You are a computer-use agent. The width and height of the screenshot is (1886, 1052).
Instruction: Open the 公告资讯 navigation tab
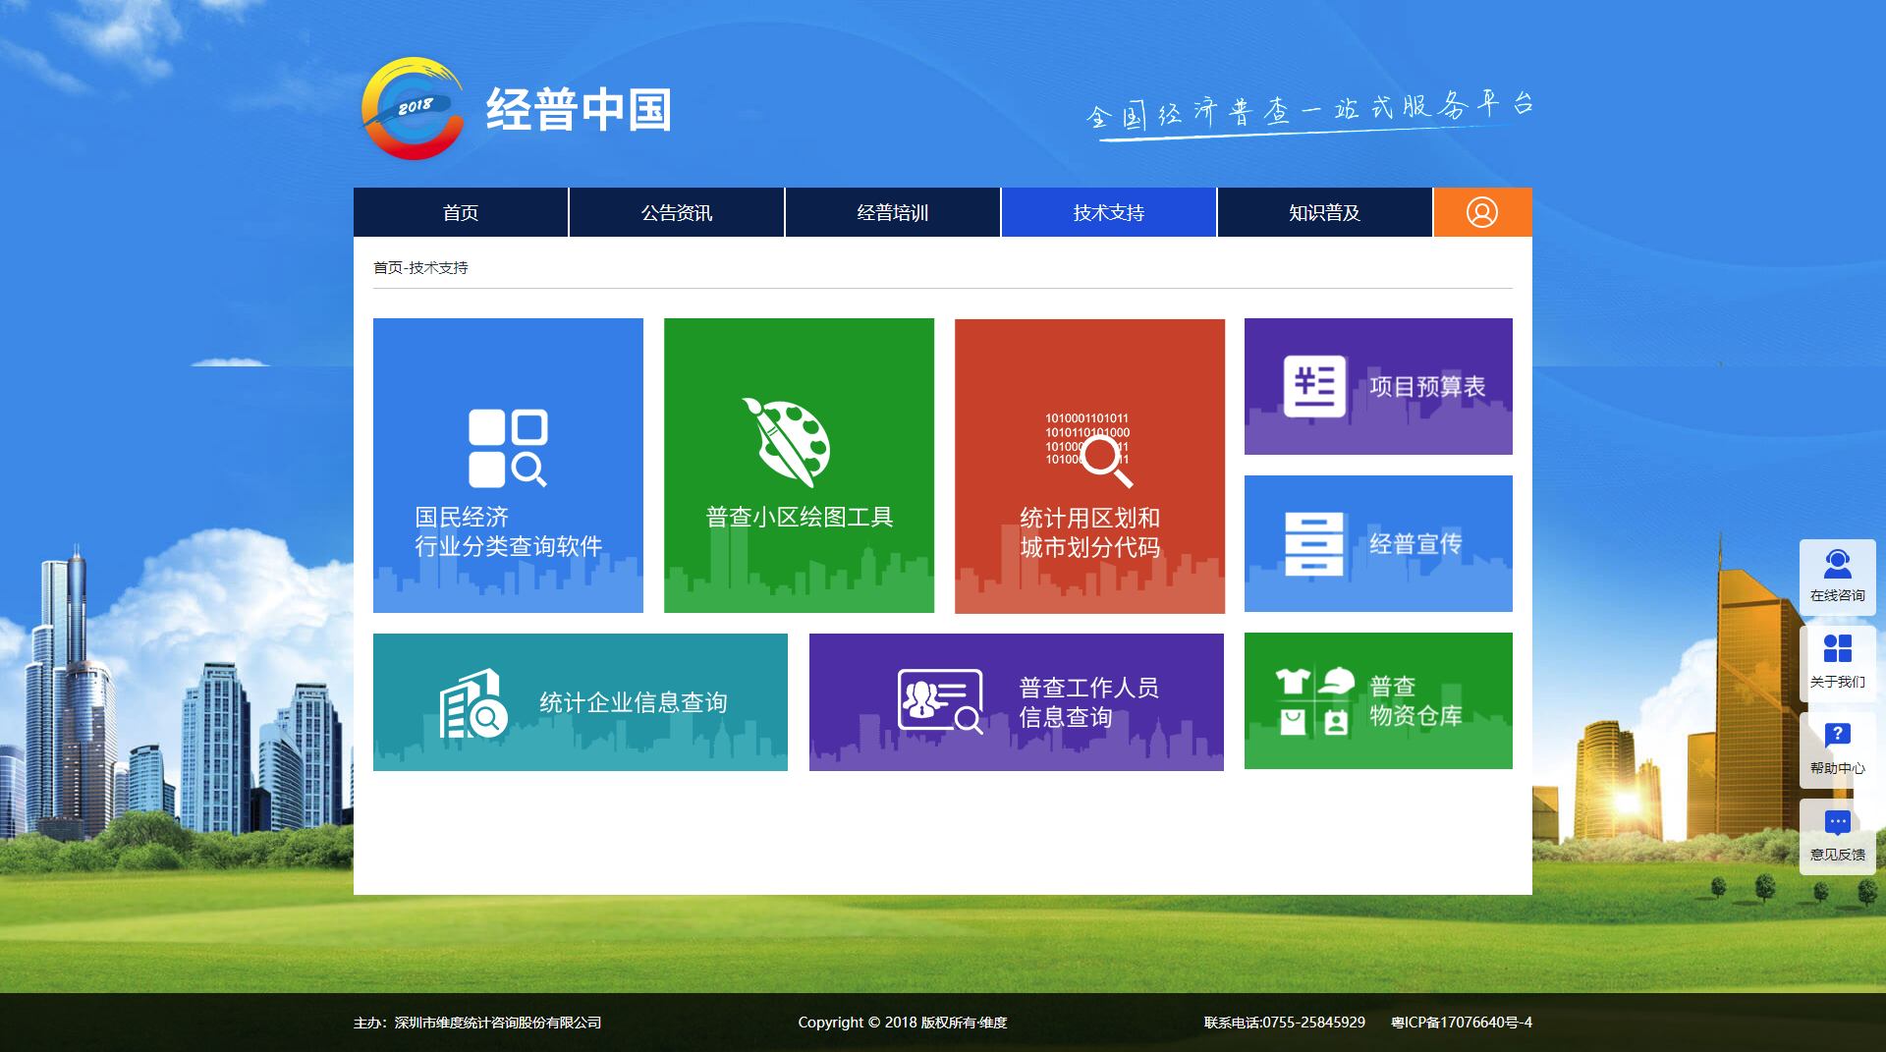click(677, 212)
